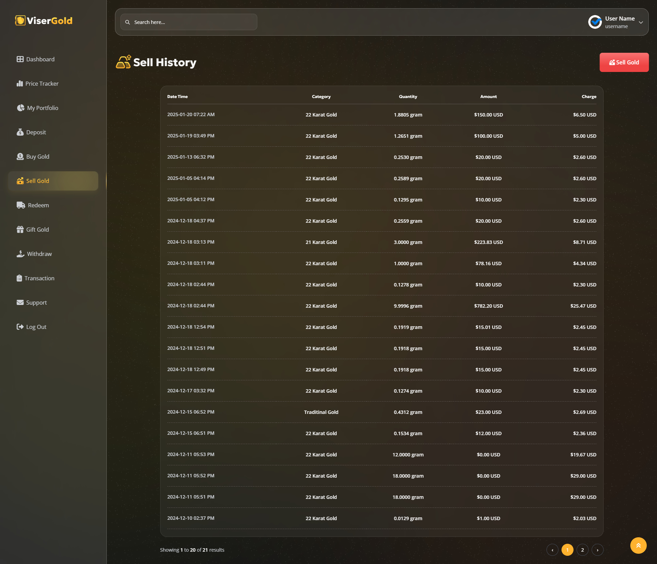The width and height of the screenshot is (657, 564).
Task: Click the scroll-to-top floating button
Action: [x=638, y=545]
